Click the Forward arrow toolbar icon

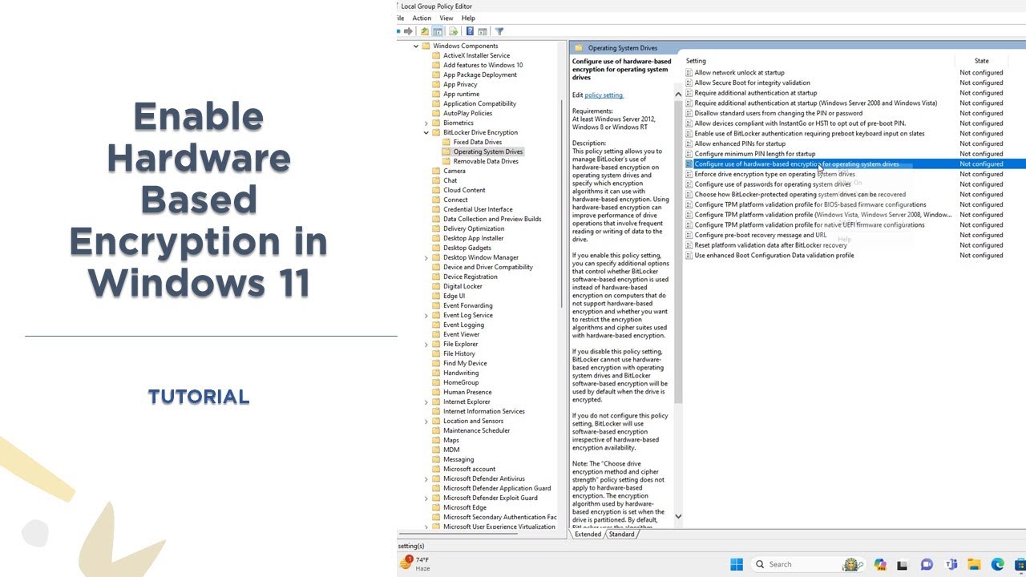pyautogui.click(x=408, y=31)
